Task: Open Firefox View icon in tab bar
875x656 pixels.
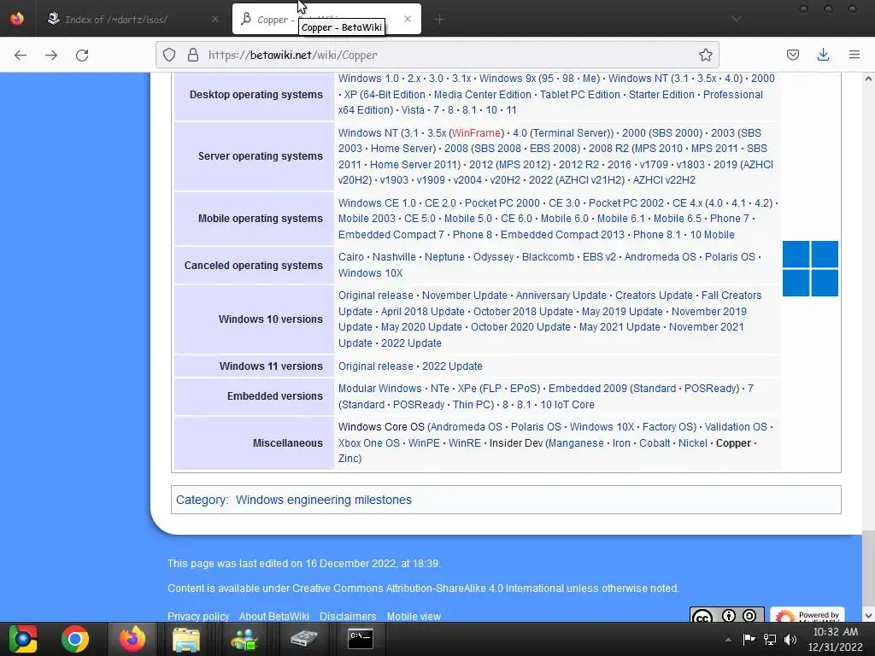Action: [x=17, y=19]
